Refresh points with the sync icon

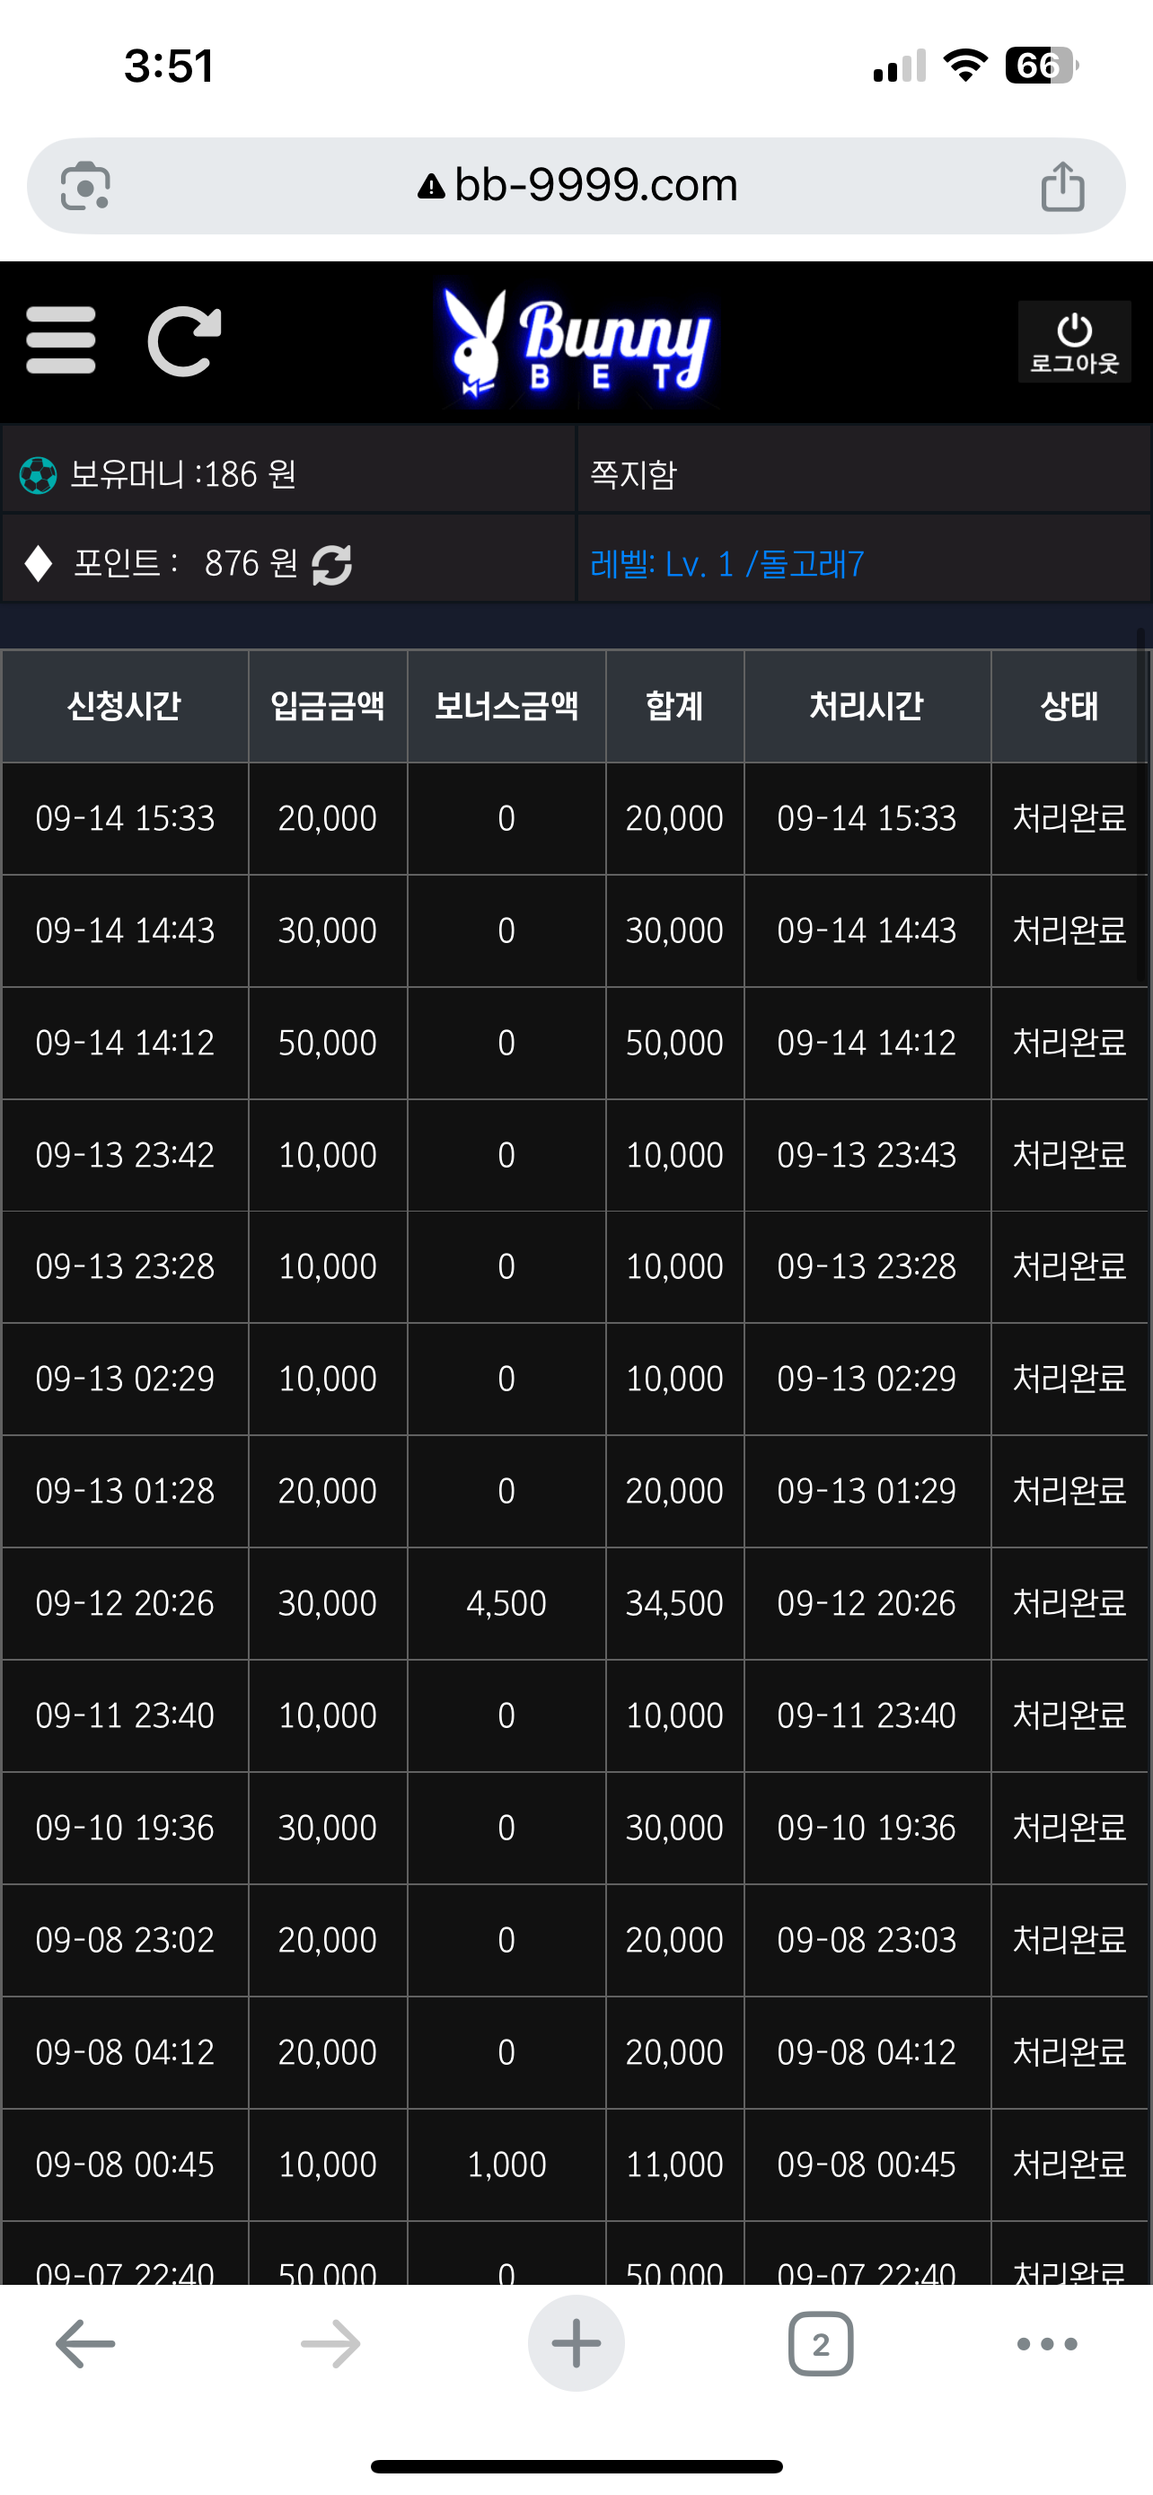coord(332,565)
